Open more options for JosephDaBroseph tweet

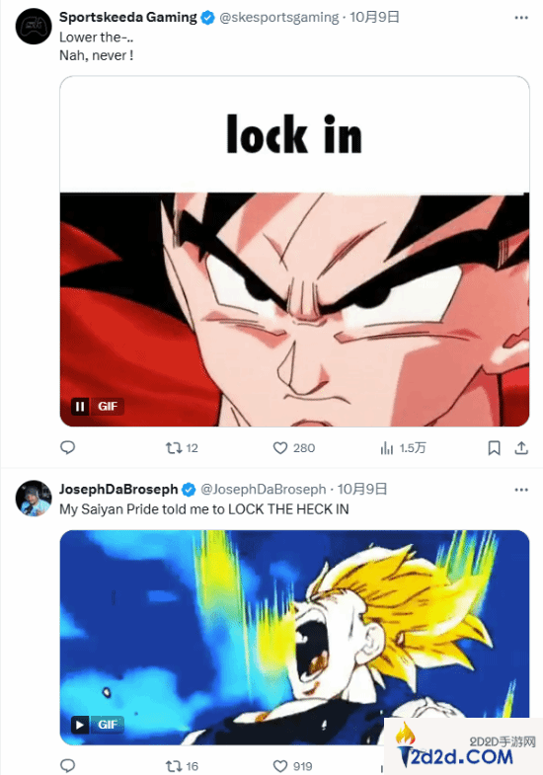point(521,490)
